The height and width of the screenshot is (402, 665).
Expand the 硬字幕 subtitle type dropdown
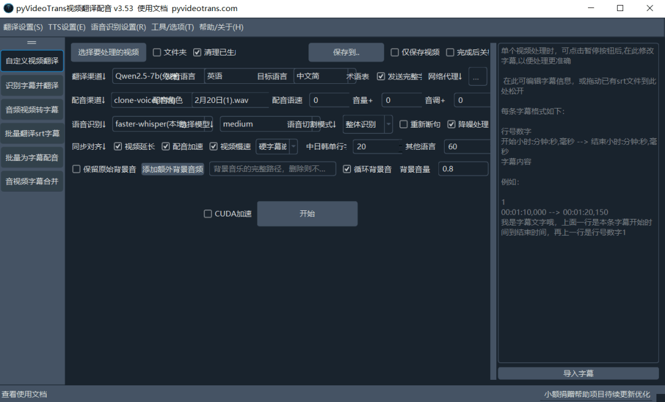click(276, 147)
